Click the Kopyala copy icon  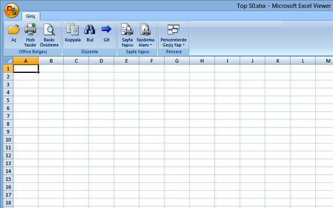(x=73, y=29)
